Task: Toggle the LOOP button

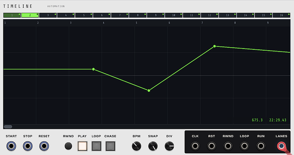Action: [96, 146]
